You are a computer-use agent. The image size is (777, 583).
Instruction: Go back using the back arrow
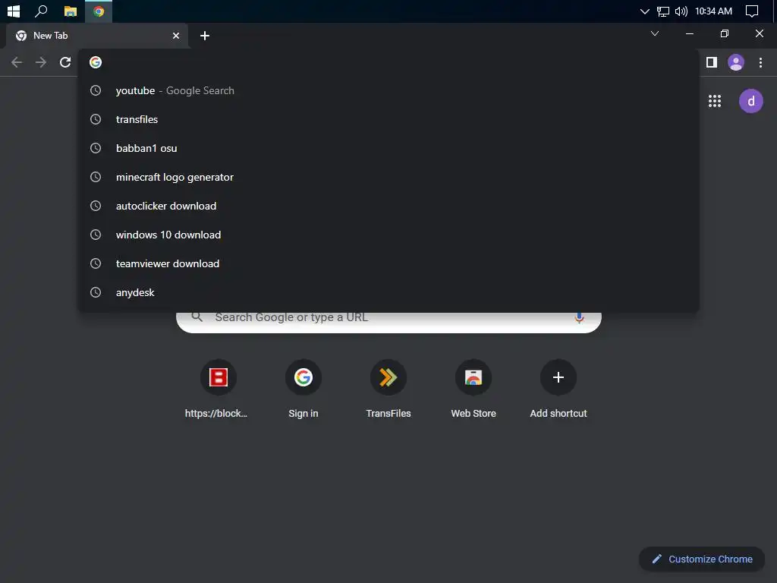17,62
